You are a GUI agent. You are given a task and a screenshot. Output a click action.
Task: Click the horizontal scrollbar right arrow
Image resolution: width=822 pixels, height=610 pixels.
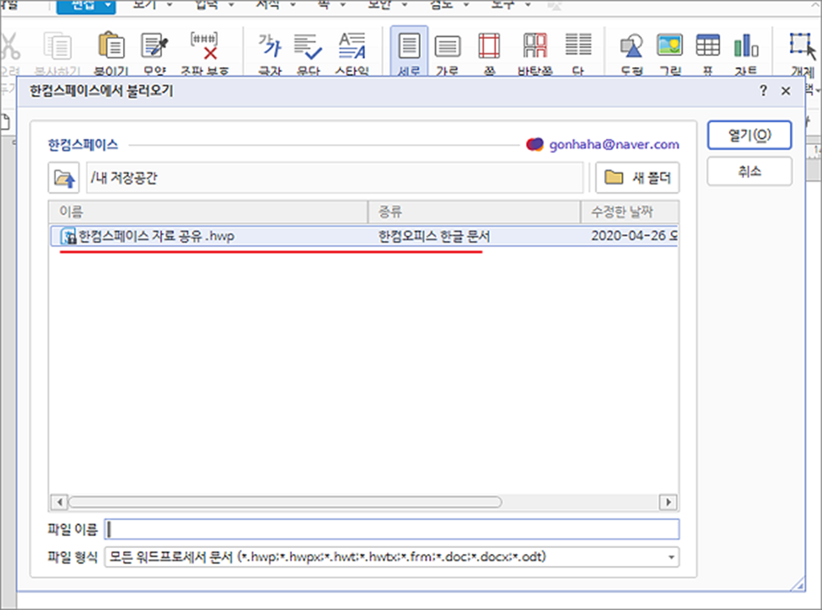click(x=668, y=502)
